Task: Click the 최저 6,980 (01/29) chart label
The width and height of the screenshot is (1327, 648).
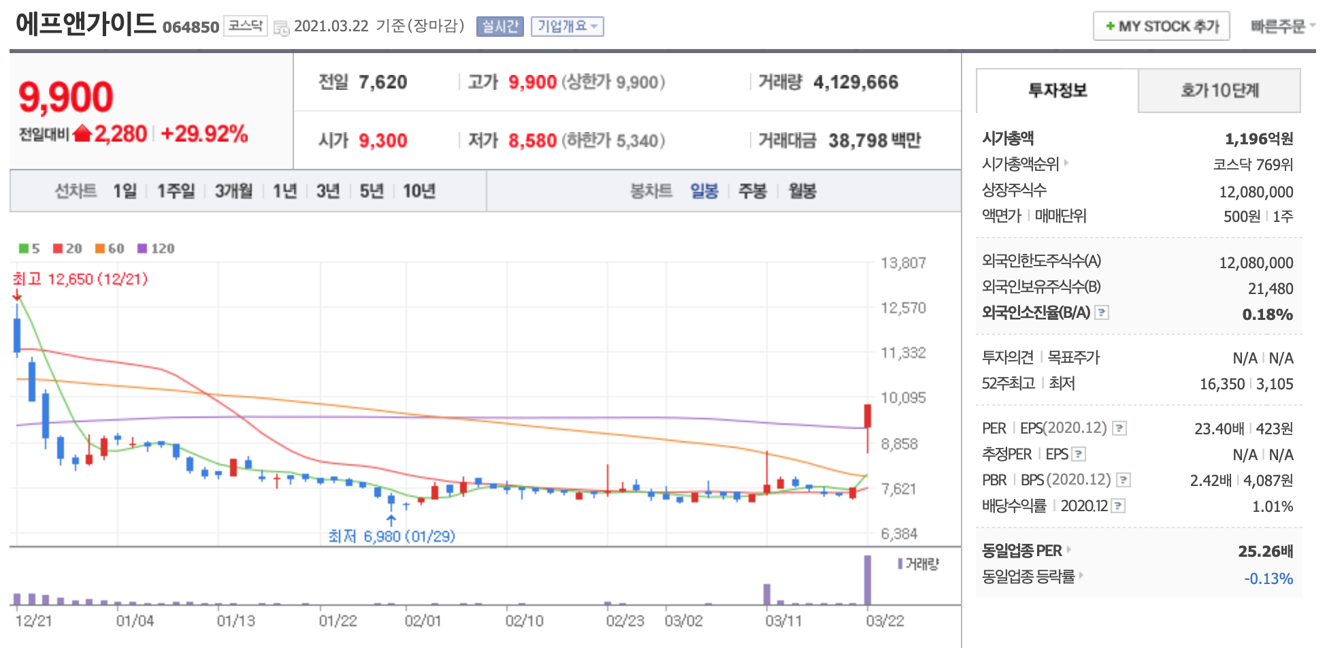Action: pos(391,536)
